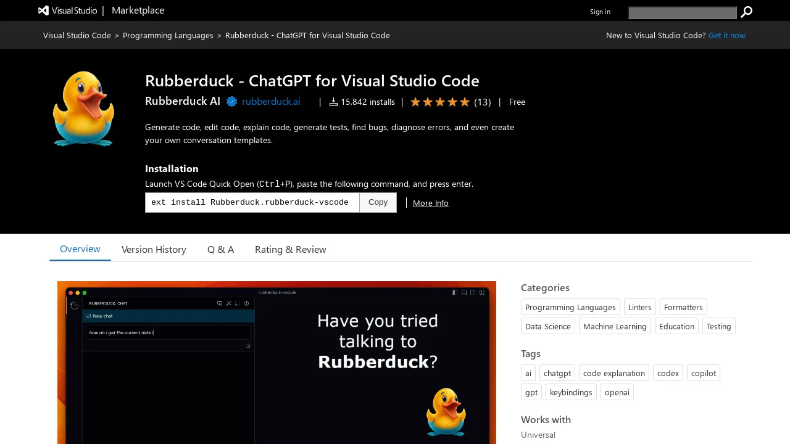Screen dimensions: 790x444
Task: Click the yellow Rubberduck duck logo
Action: [x=83, y=108]
